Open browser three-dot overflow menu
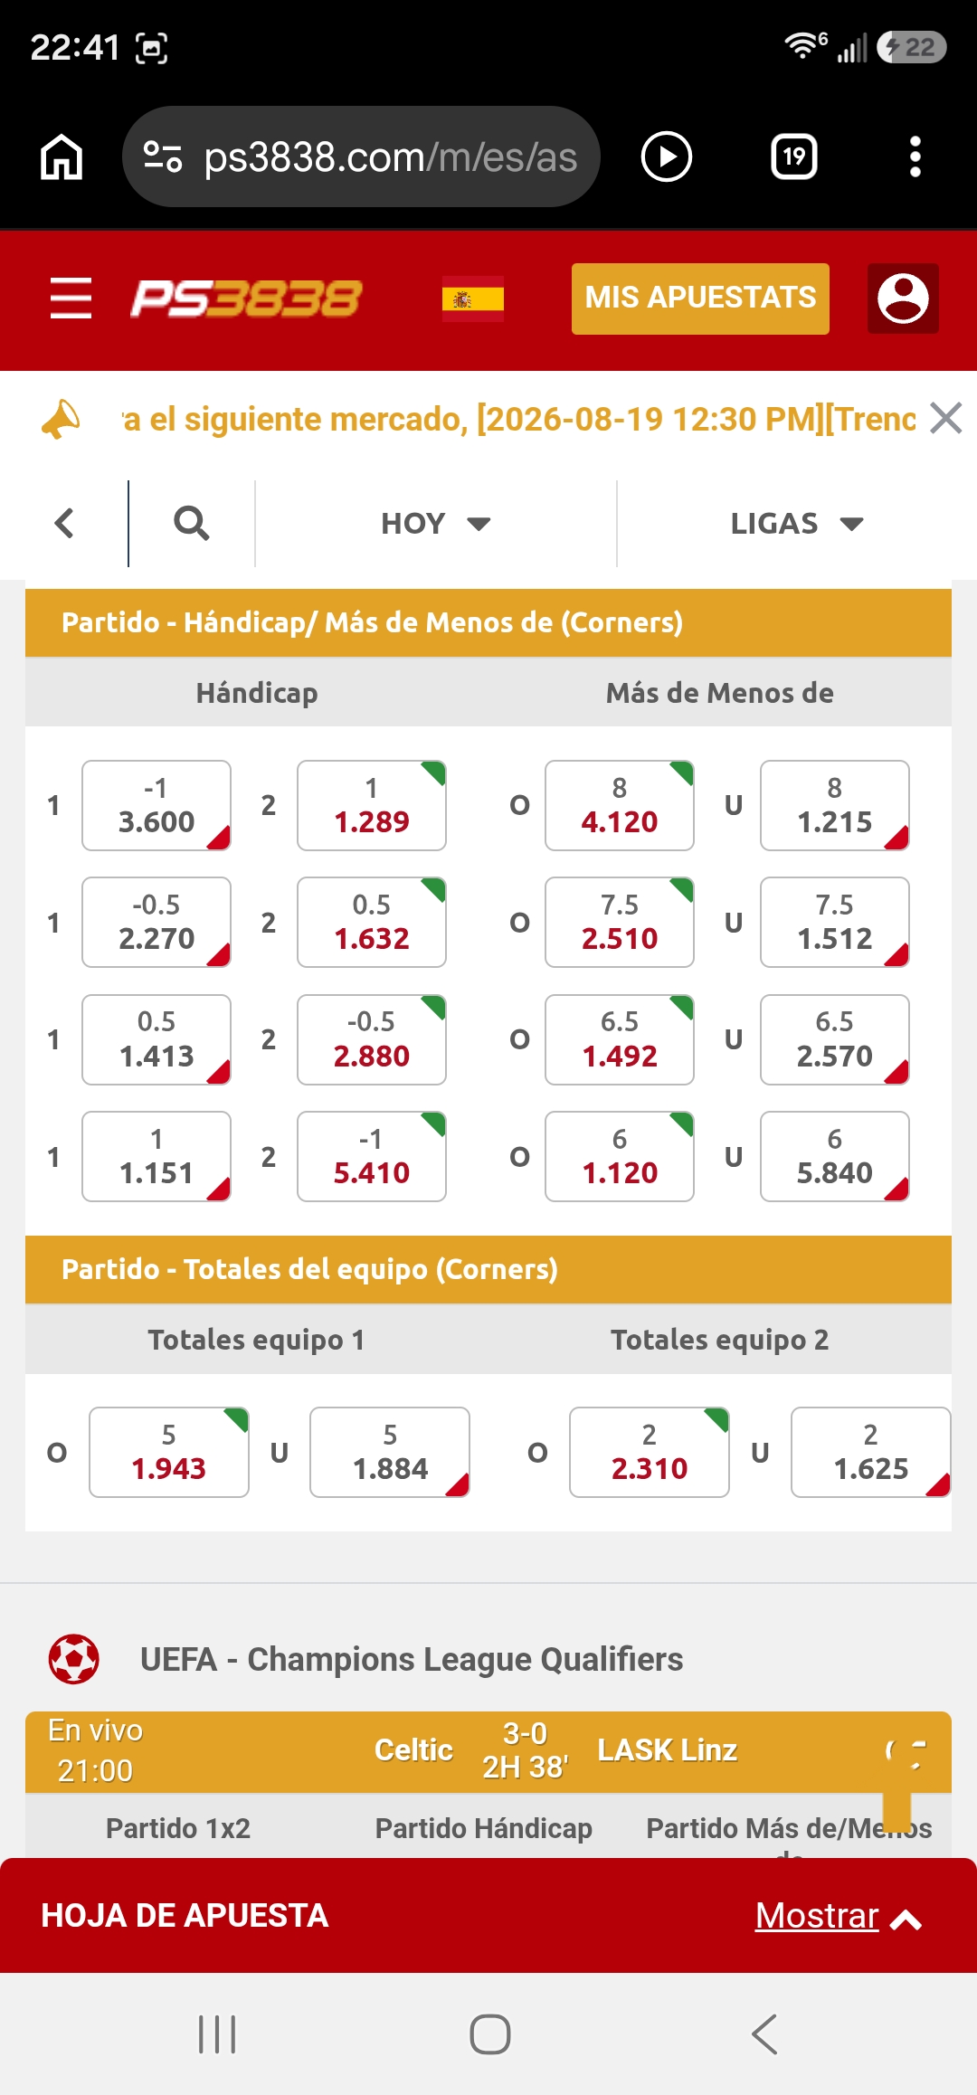Screen dimensions: 977x2095 pos(915,156)
